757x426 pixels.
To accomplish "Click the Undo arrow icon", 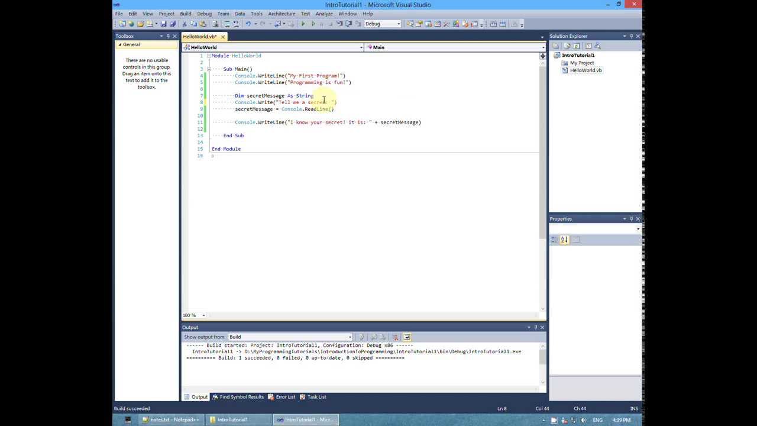I will pyautogui.click(x=248, y=24).
